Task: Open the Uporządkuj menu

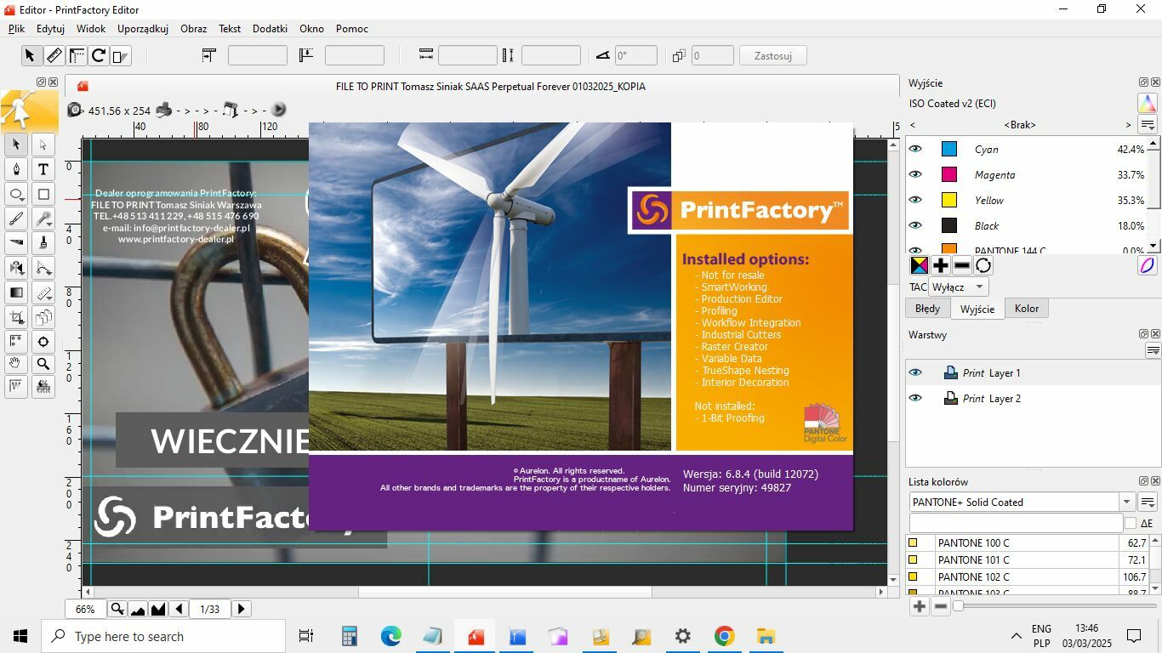Action: [142, 28]
